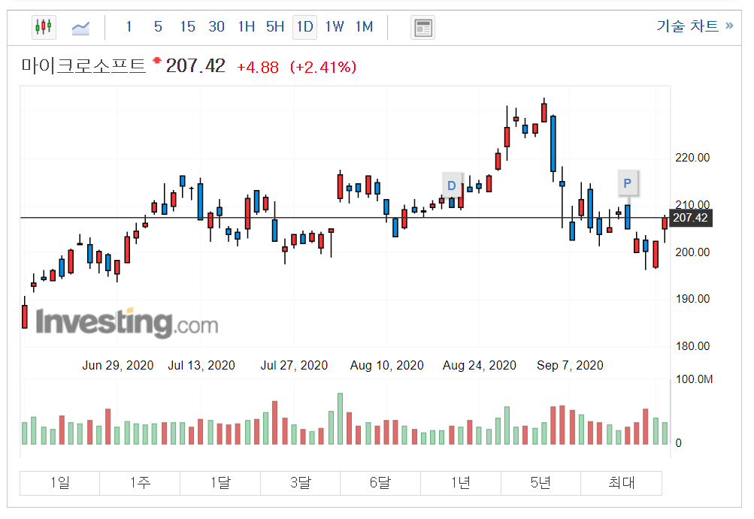Click the Jul 13, 2020 date label
This screenshot has width=754, height=519.
[x=201, y=365]
